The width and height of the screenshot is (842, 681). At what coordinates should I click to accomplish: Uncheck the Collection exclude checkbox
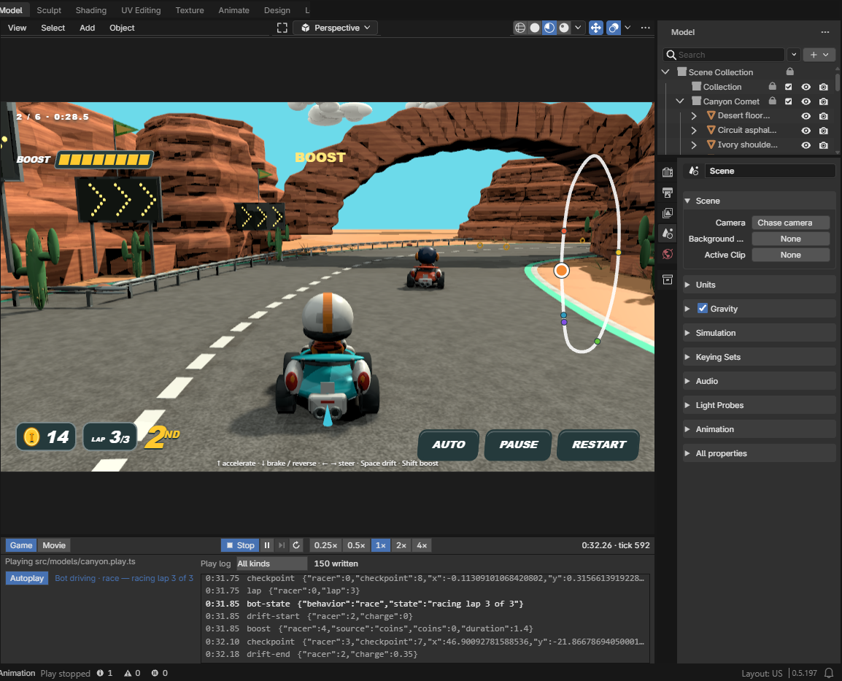[788, 86]
